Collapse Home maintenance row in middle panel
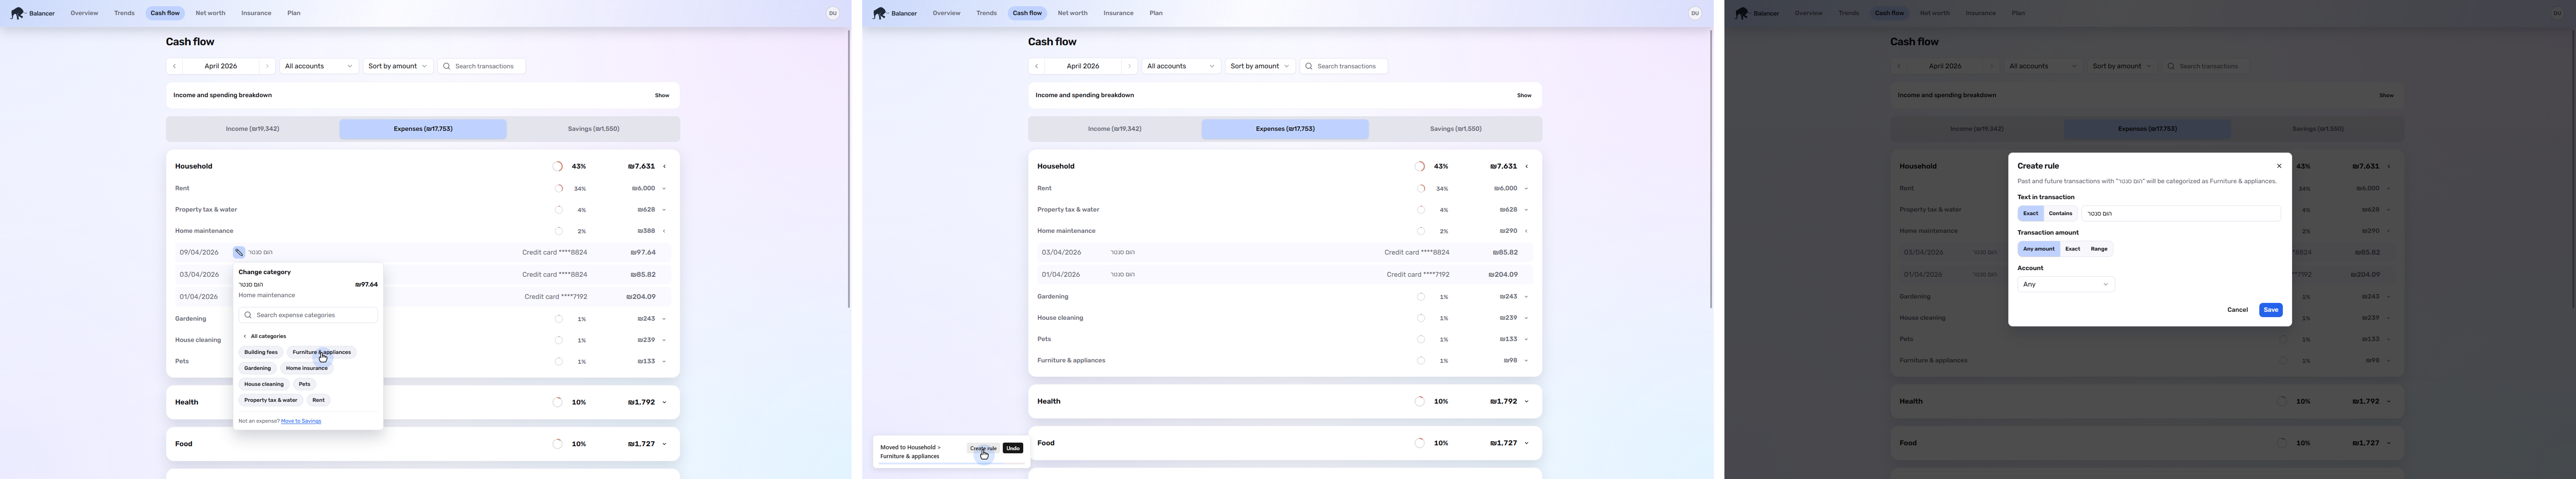The width and height of the screenshot is (2576, 479). 1526,231
